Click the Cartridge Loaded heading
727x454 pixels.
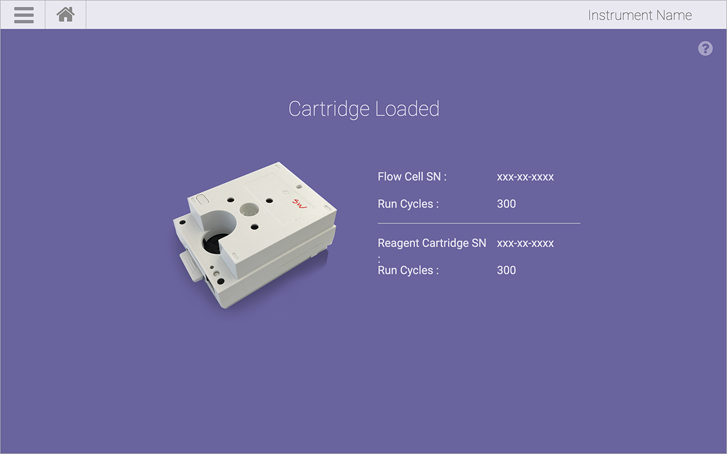coord(363,109)
